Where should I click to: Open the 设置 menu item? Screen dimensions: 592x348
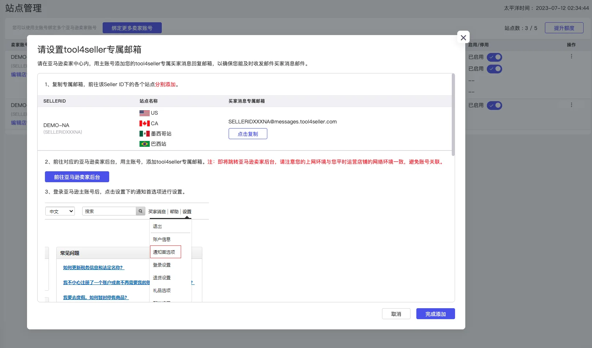coord(187,212)
